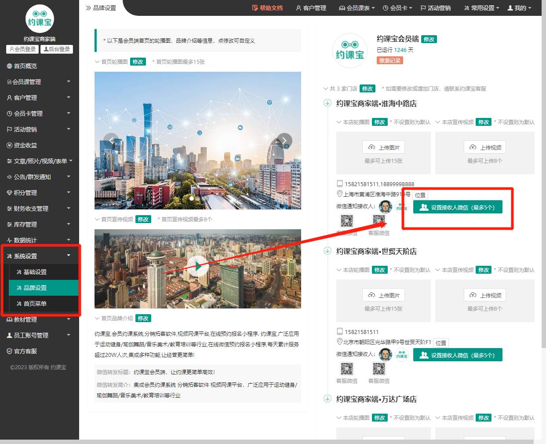Viewport: 546px width, 444px height.
Task: Click the 会员登录 button
Action: coord(22,49)
